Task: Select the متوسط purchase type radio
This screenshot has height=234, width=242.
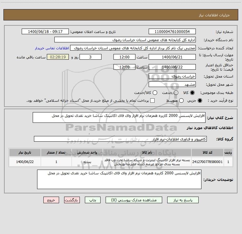Action: point(181,101)
